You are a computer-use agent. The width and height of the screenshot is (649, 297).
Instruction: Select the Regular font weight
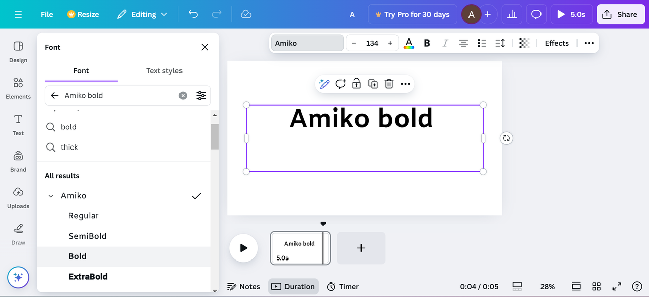[x=124, y=216]
